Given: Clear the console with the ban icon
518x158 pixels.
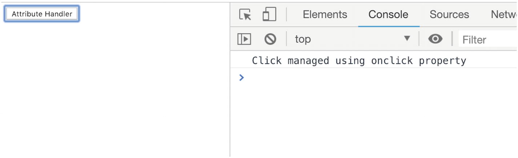Looking at the screenshot, I should click(270, 39).
